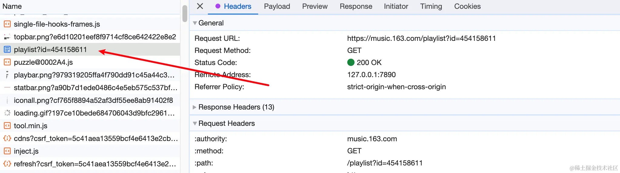Click the 200 OK status code value
The image size is (620, 173).
click(x=369, y=63)
